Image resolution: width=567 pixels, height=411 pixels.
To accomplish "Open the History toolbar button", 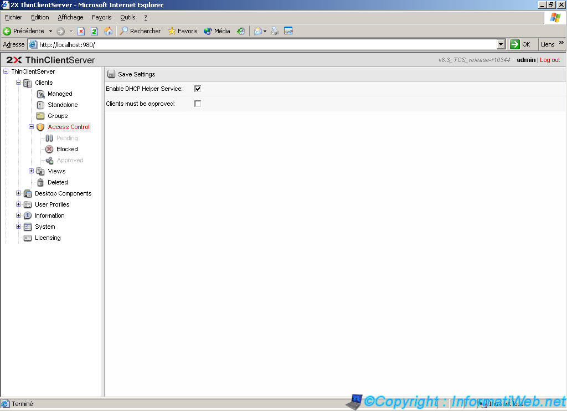I will (x=241, y=31).
